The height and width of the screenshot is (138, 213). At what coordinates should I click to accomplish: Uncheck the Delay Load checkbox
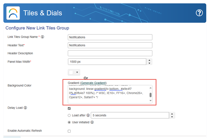(x=69, y=108)
